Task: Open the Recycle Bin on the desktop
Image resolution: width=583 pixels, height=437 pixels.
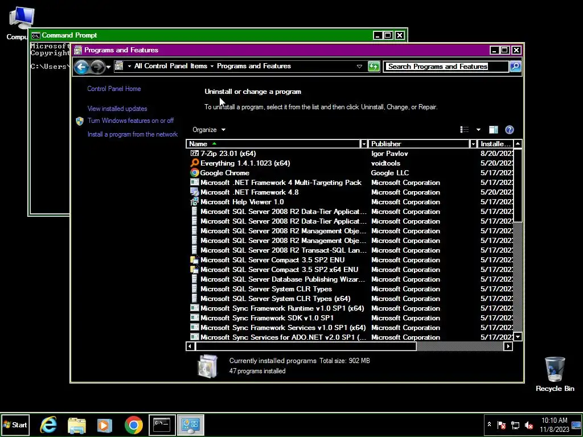Action: coord(555,373)
